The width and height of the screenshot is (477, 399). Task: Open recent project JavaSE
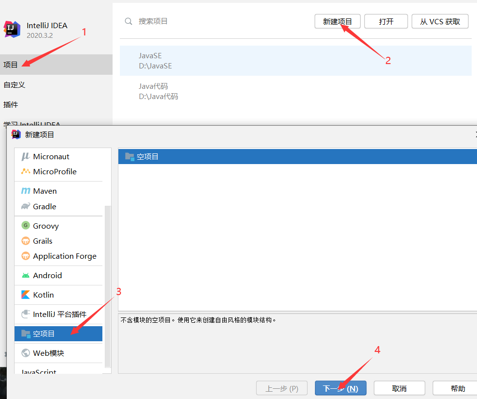(296, 61)
